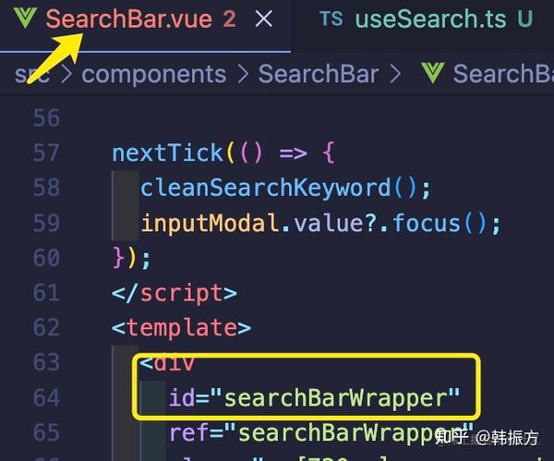Click the Vue icon in the breadcrumb path

click(432, 73)
